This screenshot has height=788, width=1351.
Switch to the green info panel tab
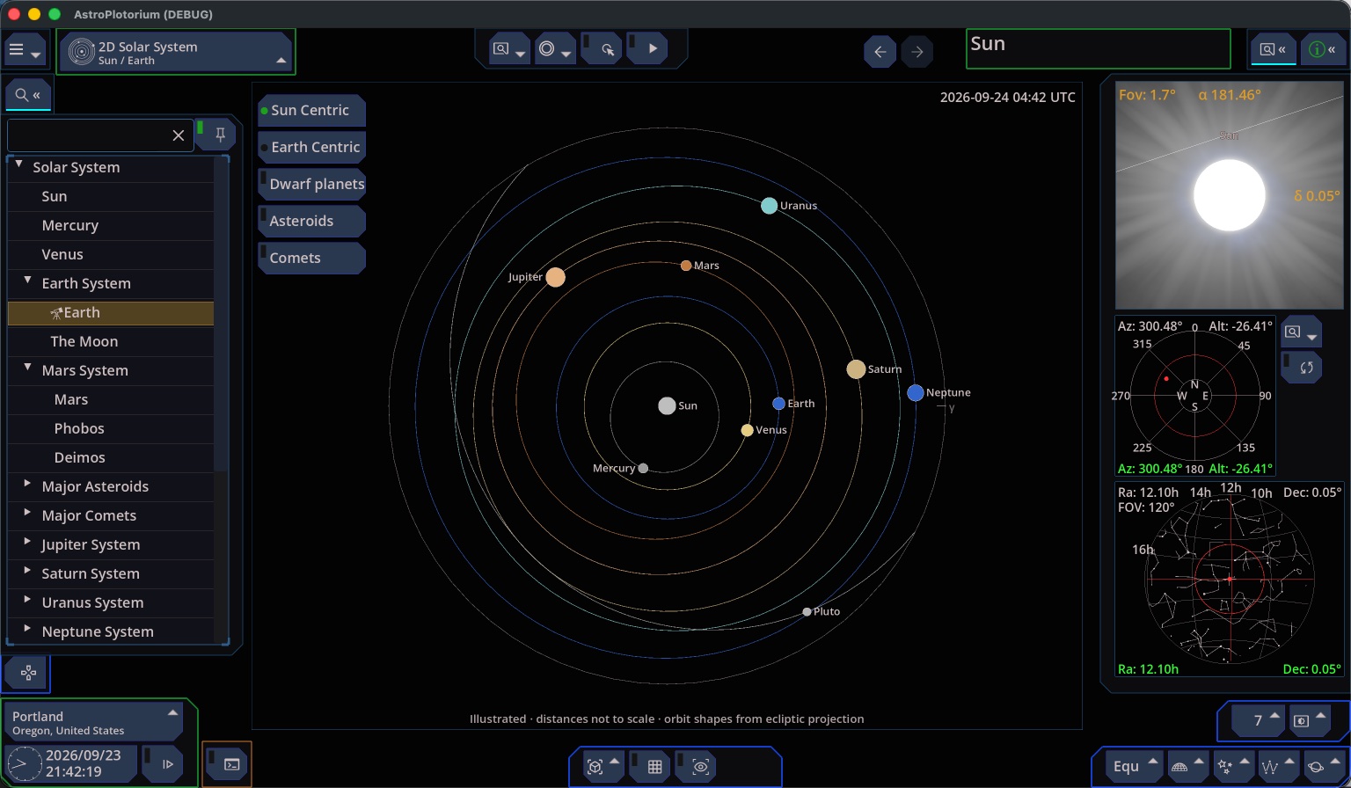(x=1322, y=50)
